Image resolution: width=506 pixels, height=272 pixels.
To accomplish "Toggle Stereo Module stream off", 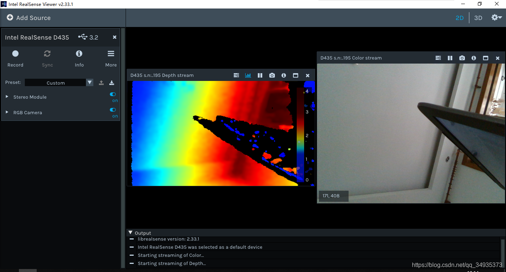I will [113, 94].
